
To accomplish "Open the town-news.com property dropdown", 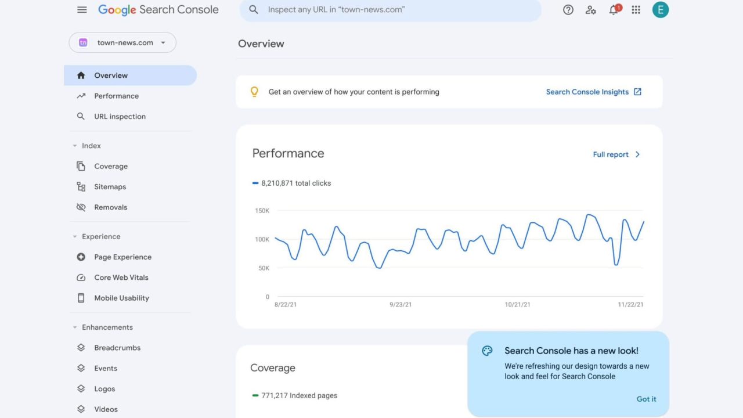I will pyautogui.click(x=122, y=42).
